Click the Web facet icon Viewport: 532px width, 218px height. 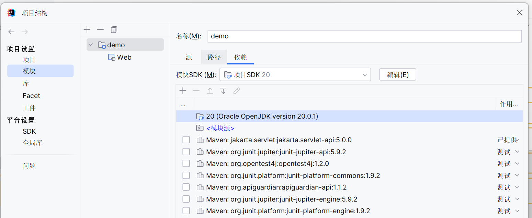pos(112,58)
